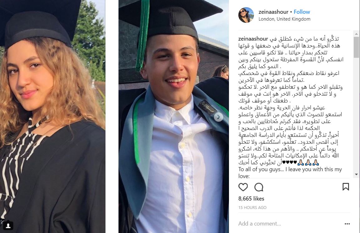Image resolution: width=360 pixels, height=233 pixels.
Task: Click the caption scrollbar down arrow
Action: (x=356, y=174)
